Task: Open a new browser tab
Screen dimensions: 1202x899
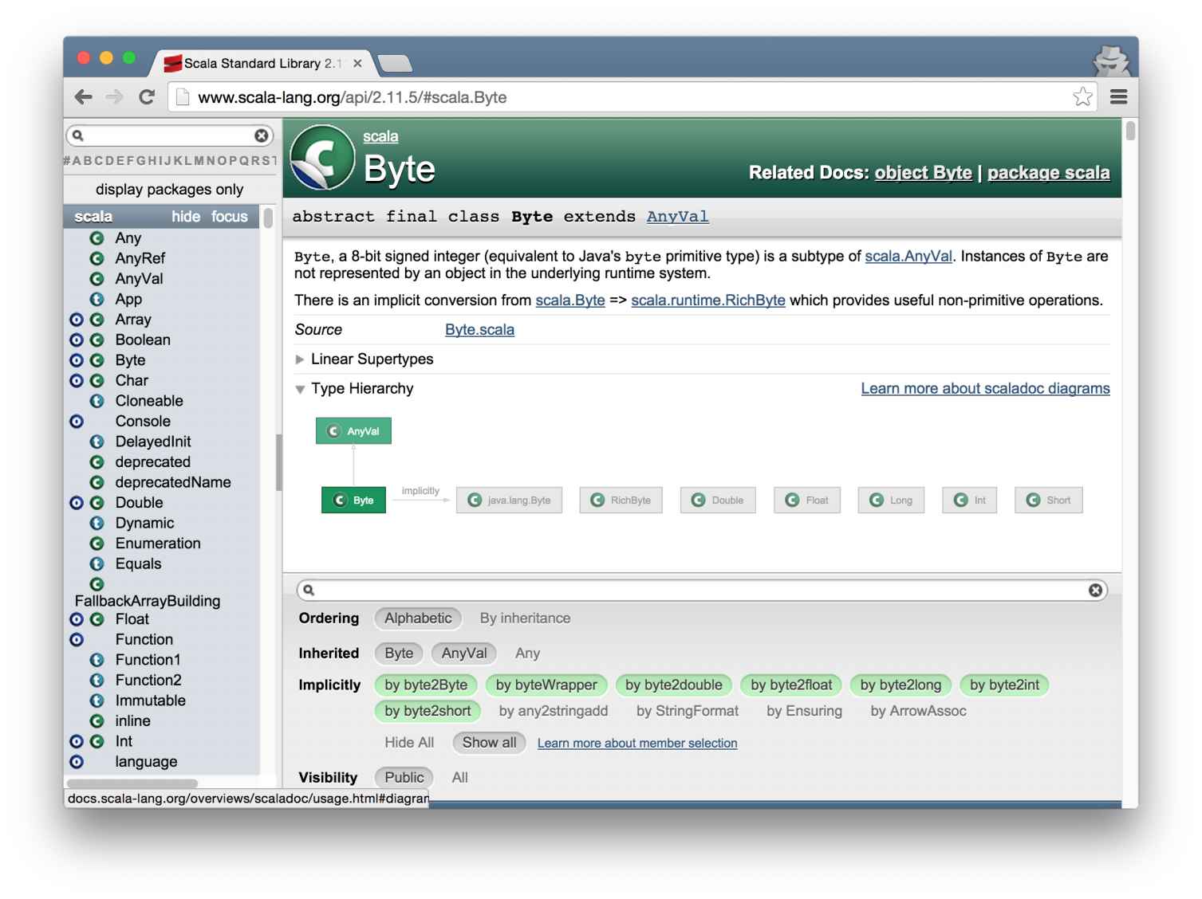Action: coord(395,64)
